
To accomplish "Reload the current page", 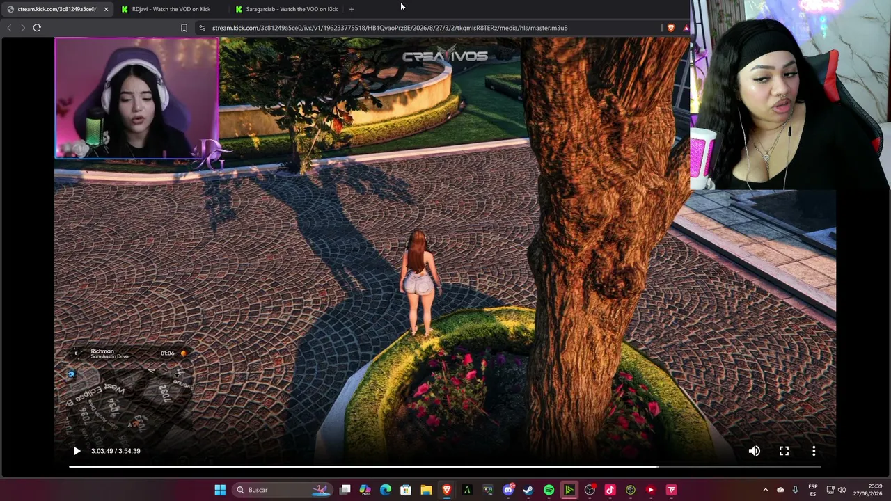I will (x=37, y=28).
